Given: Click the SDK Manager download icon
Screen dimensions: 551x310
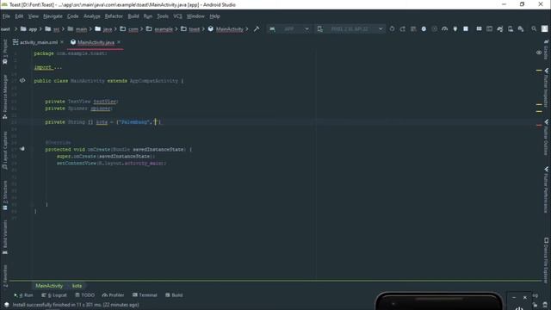Looking at the screenshot, I should 521,28.
